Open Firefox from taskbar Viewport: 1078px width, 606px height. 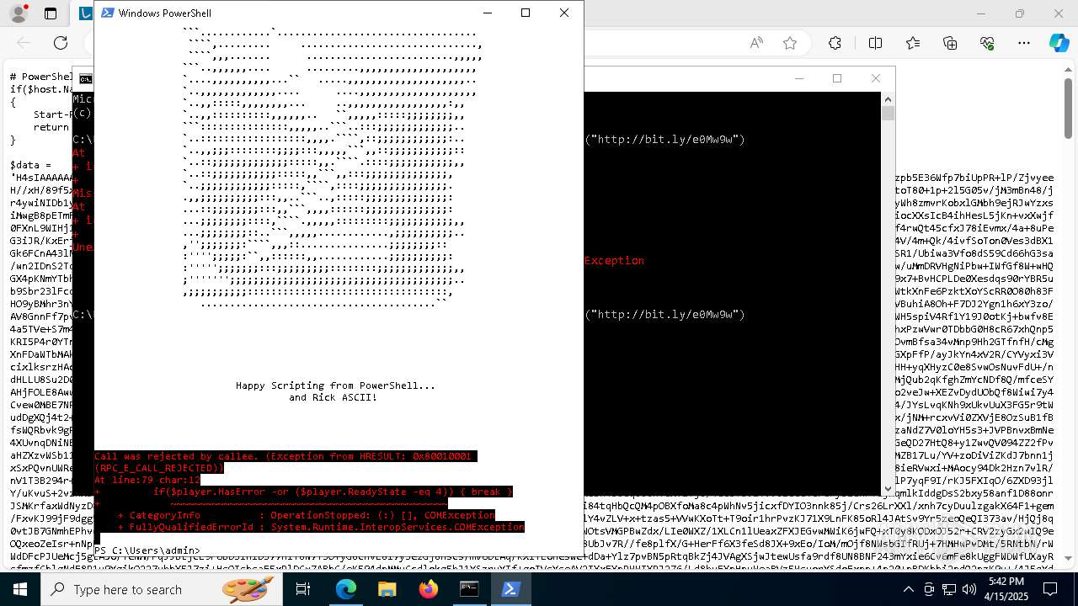[x=428, y=589]
